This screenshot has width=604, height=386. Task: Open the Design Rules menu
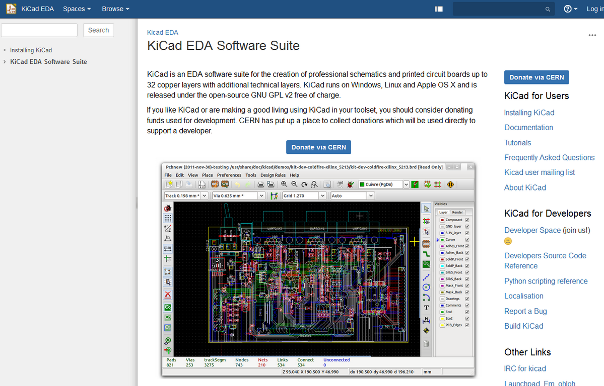pyautogui.click(x=273, y=175)
